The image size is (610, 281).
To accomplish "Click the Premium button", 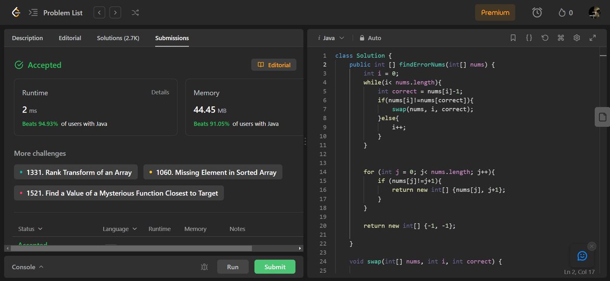I will tap(495, 13).
